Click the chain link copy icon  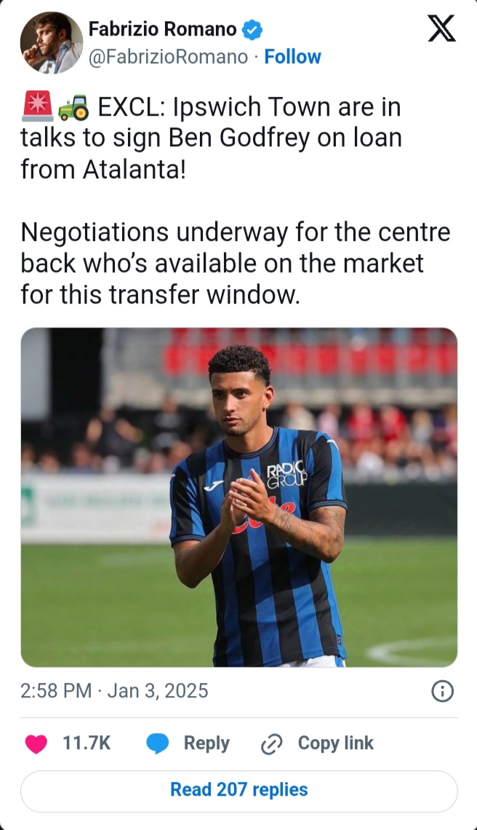click(x=272, y=744)
